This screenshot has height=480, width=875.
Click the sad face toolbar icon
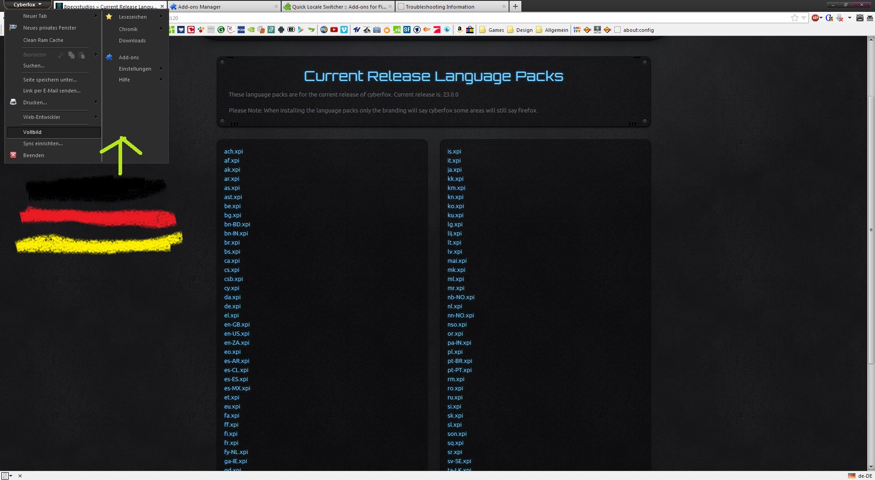coord(860,18)
